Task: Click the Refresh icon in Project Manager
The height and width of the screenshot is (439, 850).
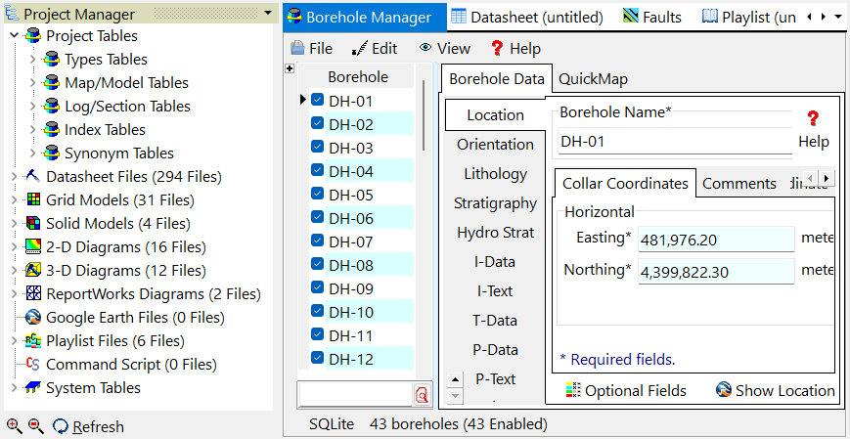Action: 61,426
